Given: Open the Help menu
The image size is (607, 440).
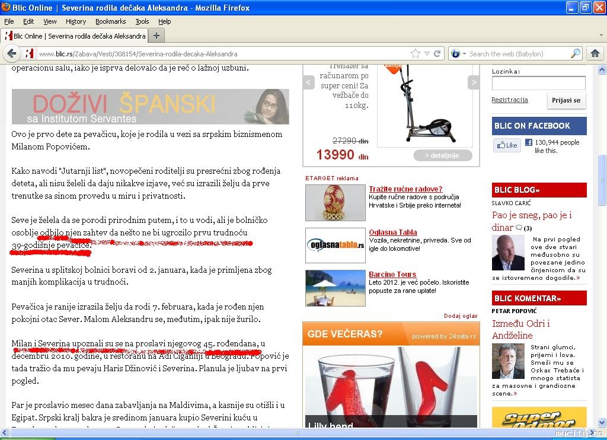Looking at the screenshot, I should point(164,21).
